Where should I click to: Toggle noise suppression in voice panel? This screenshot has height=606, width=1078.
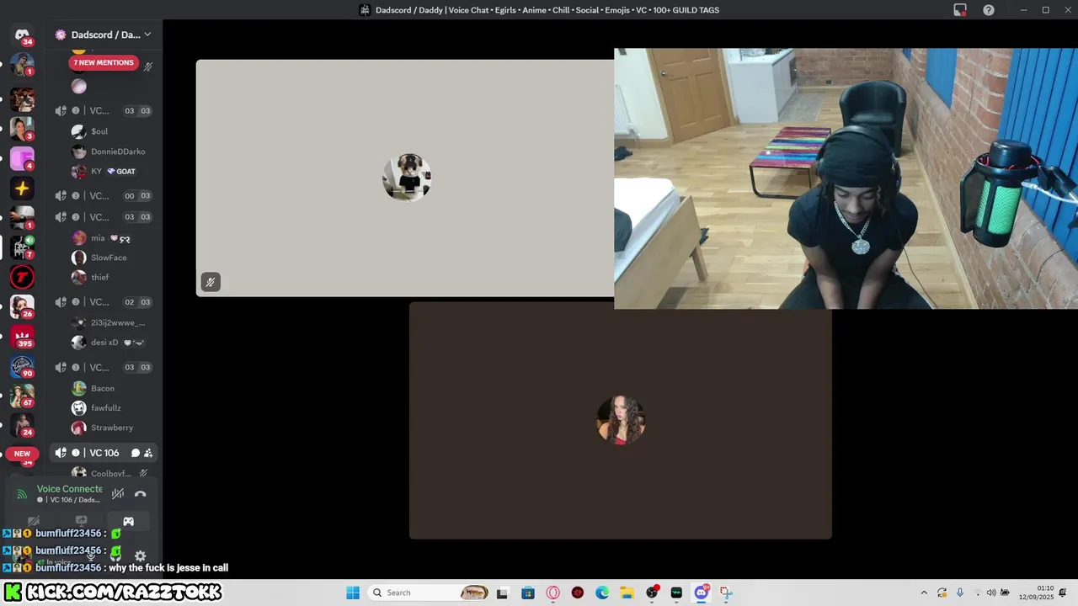118,494
